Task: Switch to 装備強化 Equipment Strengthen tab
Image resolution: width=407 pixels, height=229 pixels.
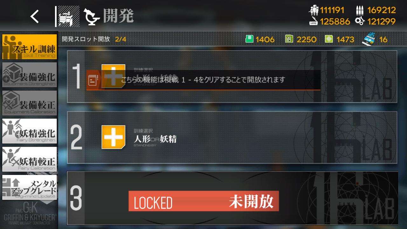Action: coord(30,75)
